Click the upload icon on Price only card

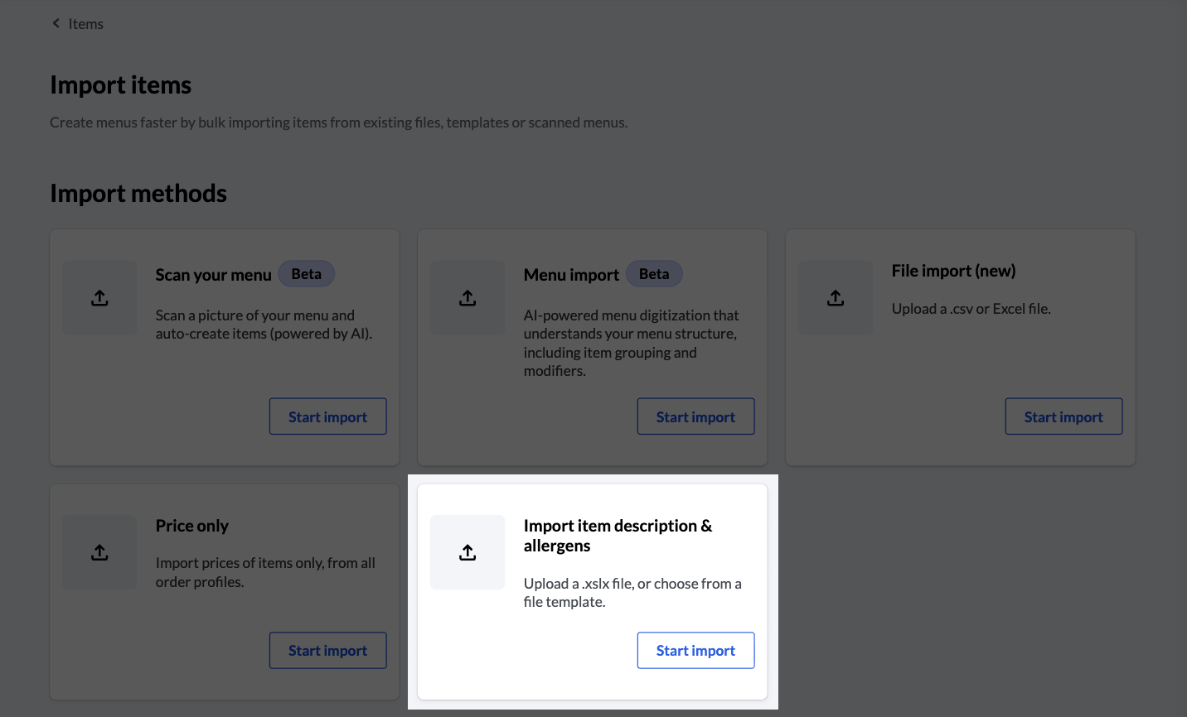click(99, 551)
